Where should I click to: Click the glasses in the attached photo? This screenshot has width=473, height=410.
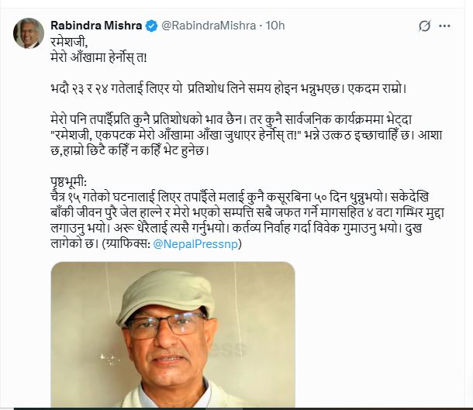[x=167, y=325]
